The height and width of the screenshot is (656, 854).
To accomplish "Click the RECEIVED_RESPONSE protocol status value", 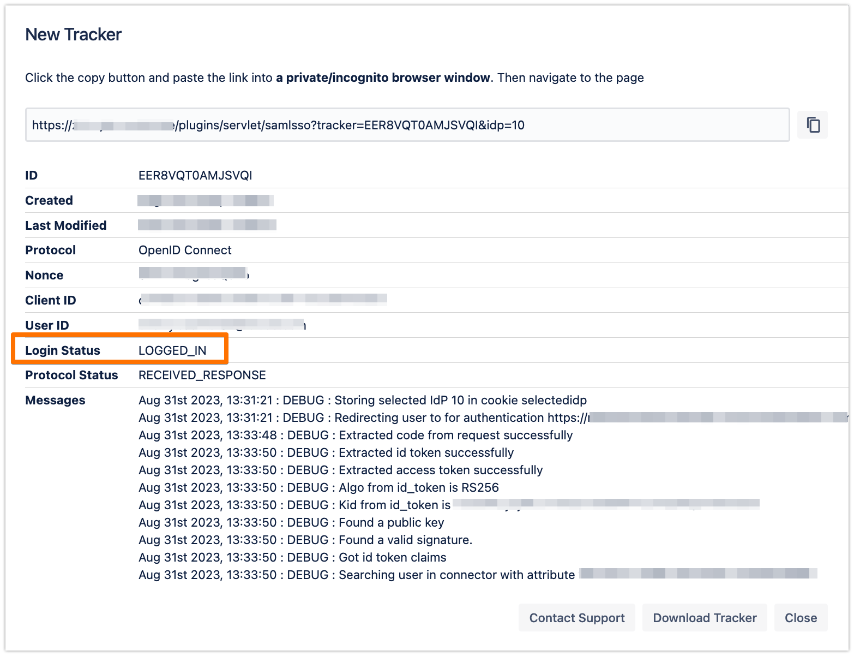I will 202,375.
